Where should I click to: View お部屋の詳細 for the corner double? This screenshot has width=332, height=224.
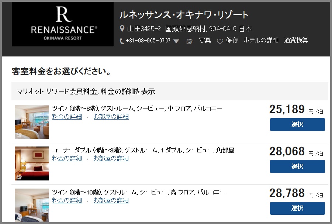tap(111, 158)
